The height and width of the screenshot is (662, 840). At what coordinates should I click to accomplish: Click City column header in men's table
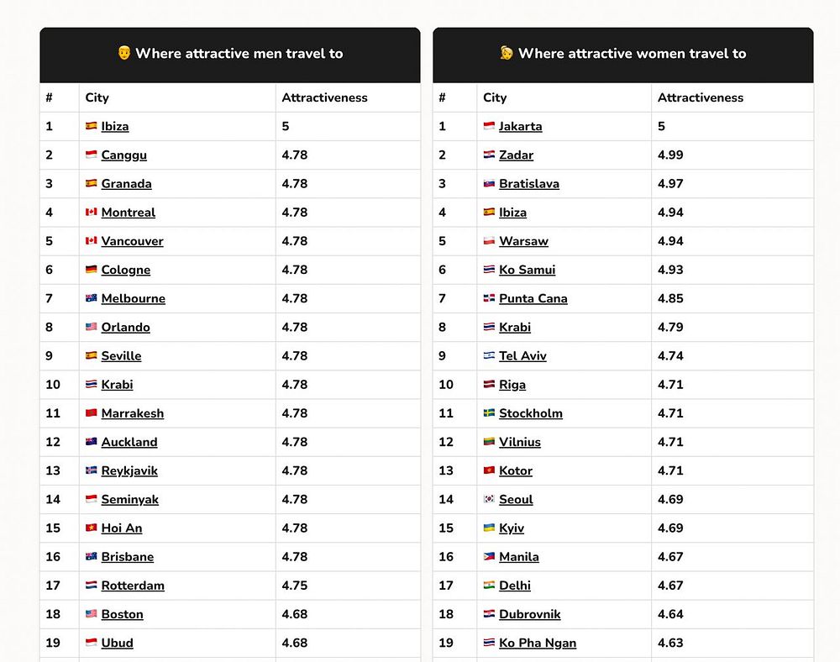point(97,97)
